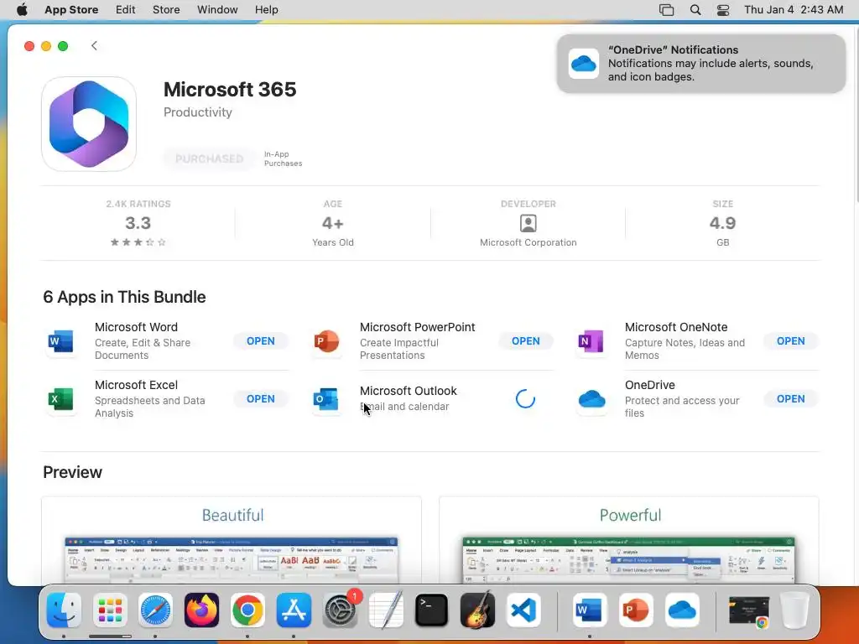859x644 pixels.
Task: Open the Store menu
Action: tap(166, 10)
